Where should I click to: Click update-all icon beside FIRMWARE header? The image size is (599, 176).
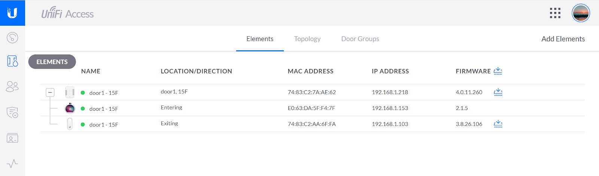point(498,71)
